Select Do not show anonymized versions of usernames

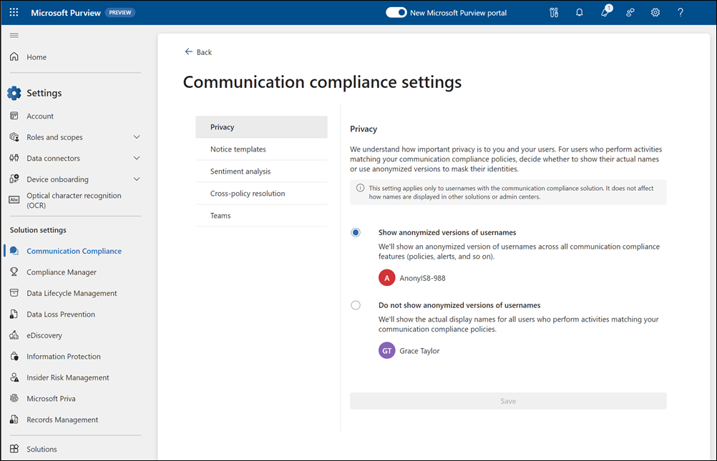pyautogui.click(x=356, y=304)
